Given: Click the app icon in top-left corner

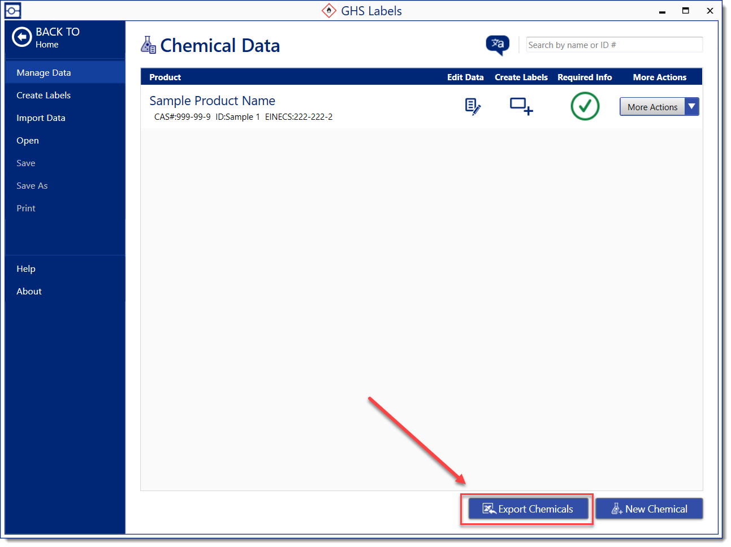Looking at the screenshot, I should pyautogui.click(x=12, y=11).
